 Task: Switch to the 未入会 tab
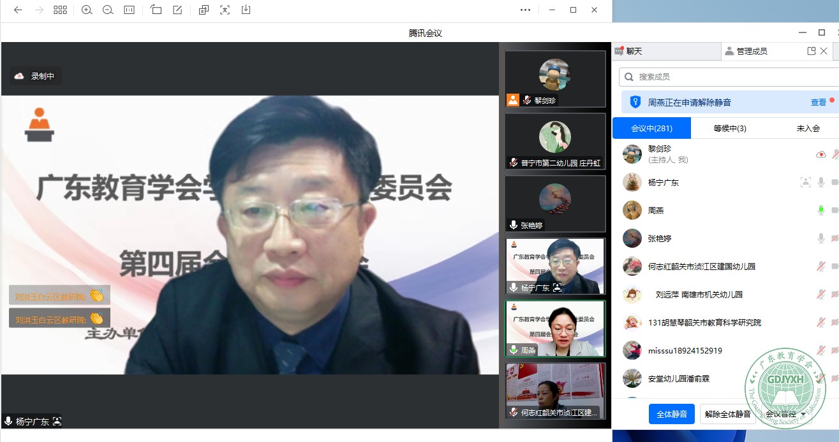point(808,128)
